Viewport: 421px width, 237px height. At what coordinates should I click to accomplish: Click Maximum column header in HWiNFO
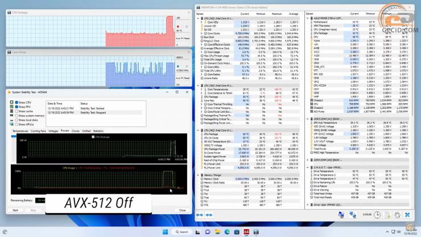[x=276, y=14]
